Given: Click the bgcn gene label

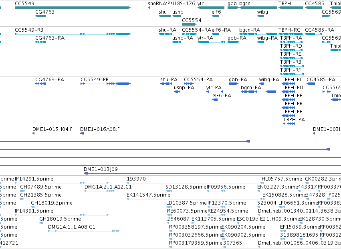Looking at the screenshot, I should tap(245, 4).
